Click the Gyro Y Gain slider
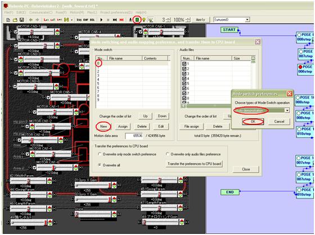The image size is (315, 235). (93, 199)
